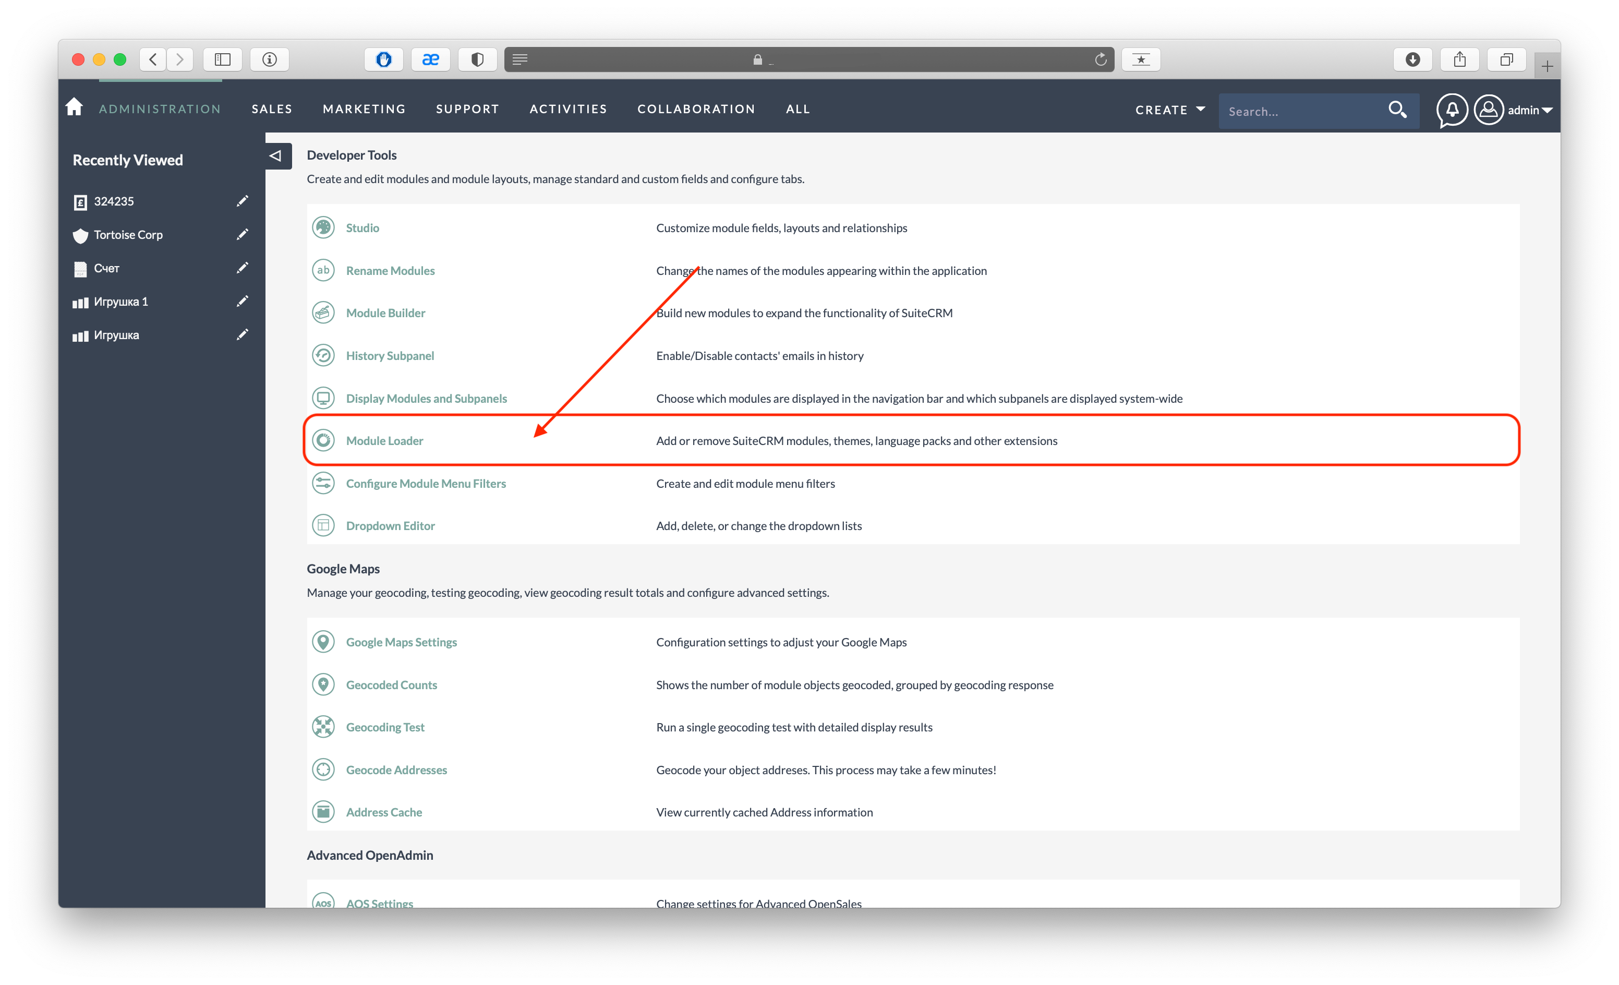The height and width of the screenshot is (985, 1619).
Task: Open the Studio link
Action: point(363,228)
